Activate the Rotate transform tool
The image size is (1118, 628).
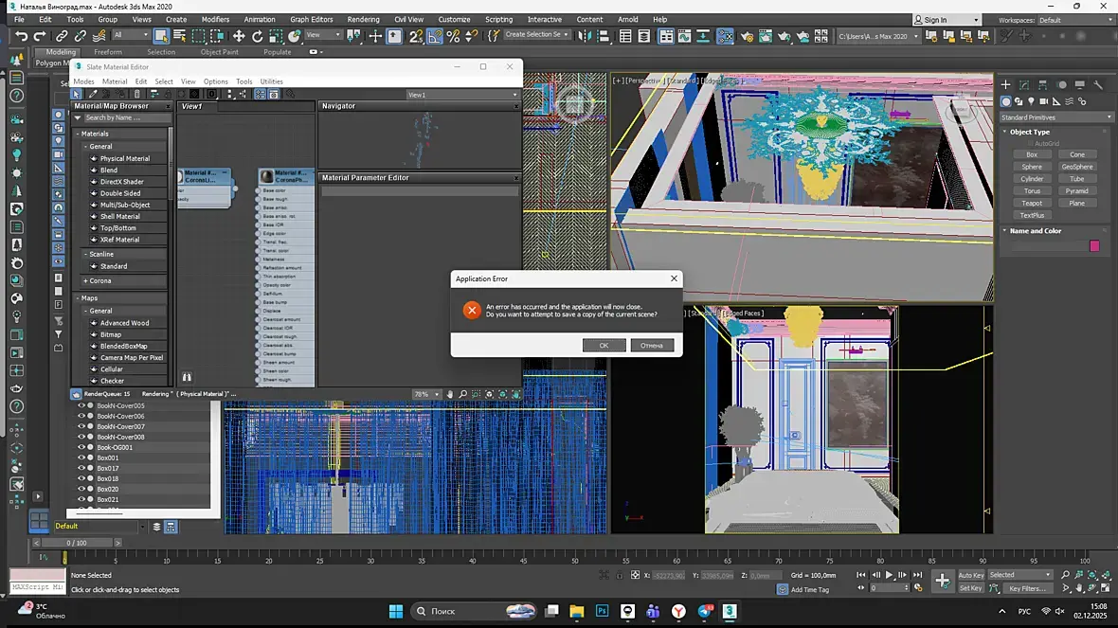coord(259,36)
